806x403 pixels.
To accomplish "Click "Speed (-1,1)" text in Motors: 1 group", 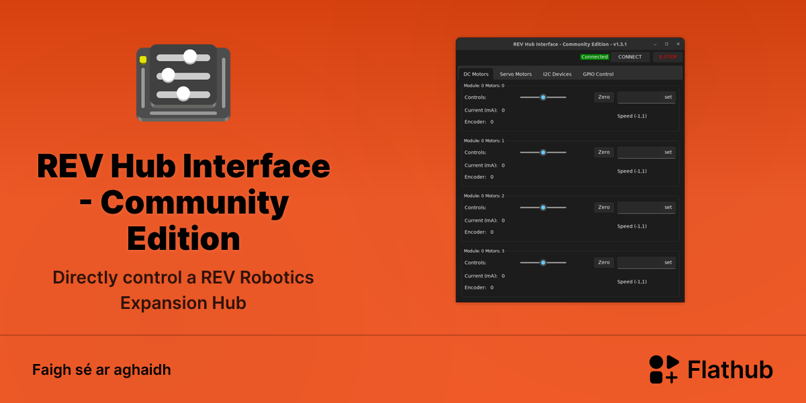I will point(632,171).
